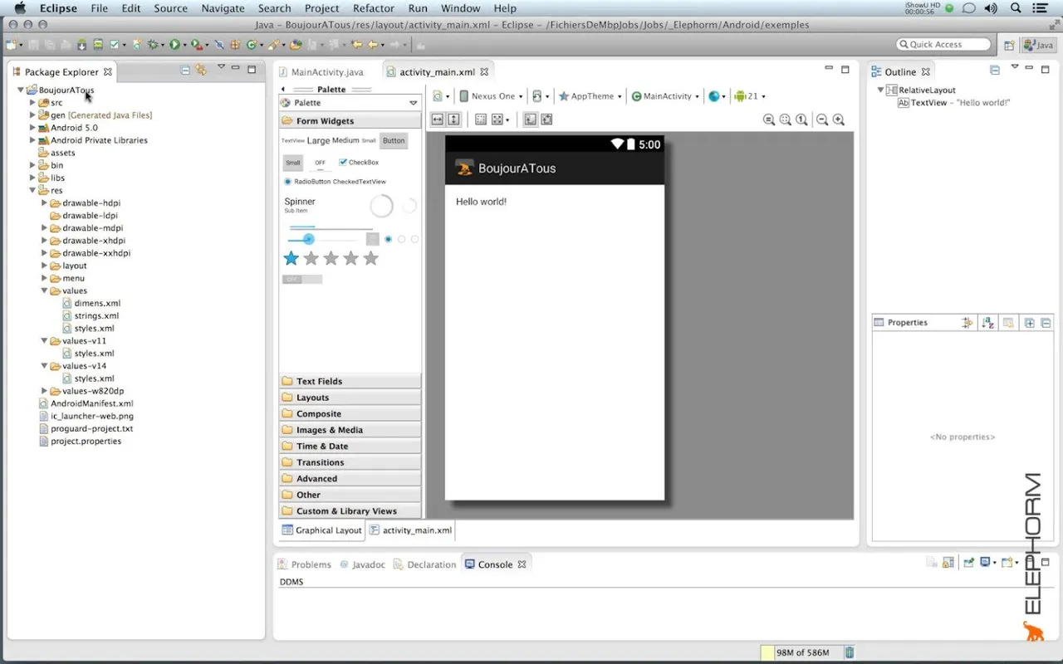Click the Run (green play) toolbar icon
This screenshot has width=1063, height=664.
click(174, 45)
